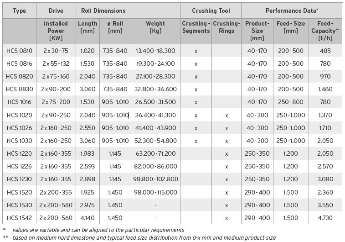Select the Installed Power [KW] subheader
The image size is (345, 242).
(56, 30)
